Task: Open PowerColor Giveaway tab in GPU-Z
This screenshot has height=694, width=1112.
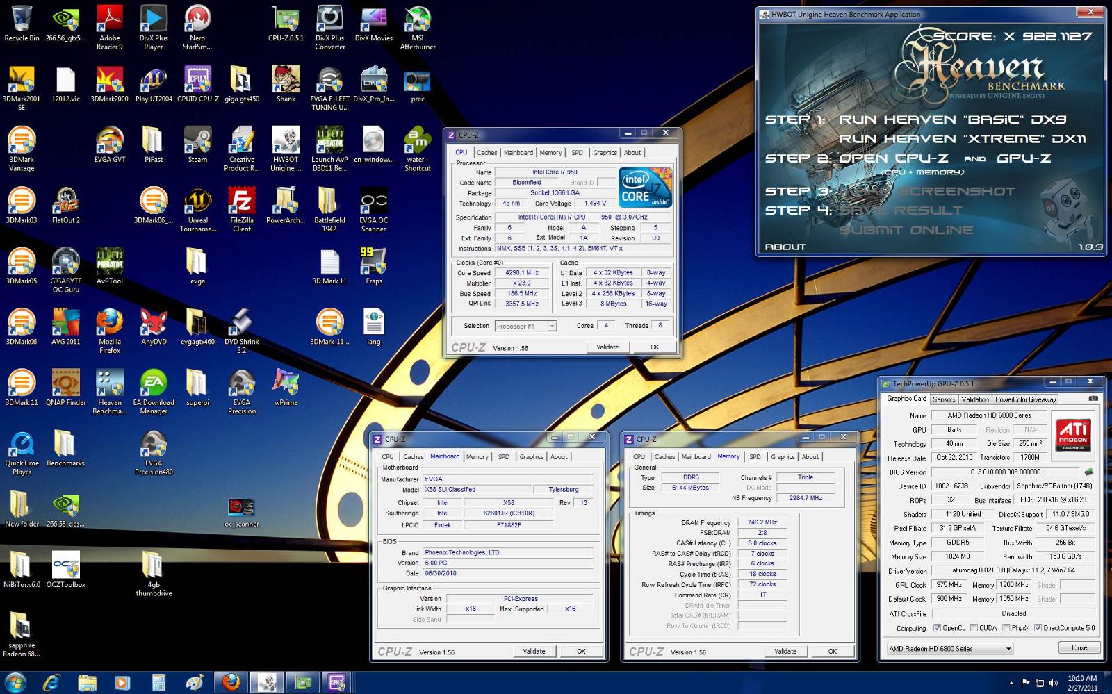Action: (1026, 399)
